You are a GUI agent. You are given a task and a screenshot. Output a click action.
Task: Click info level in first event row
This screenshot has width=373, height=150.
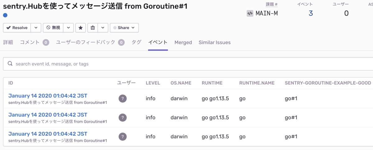point(150,99)
